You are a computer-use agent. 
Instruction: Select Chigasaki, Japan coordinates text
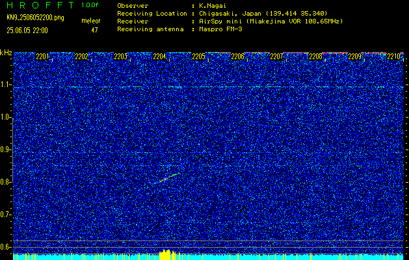[x=263, y=14]
